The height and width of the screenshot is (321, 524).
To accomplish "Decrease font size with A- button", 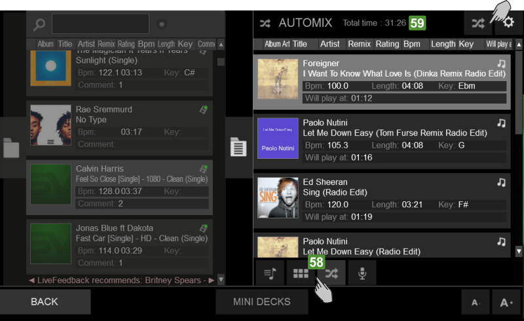I will (x=476, y=302).
